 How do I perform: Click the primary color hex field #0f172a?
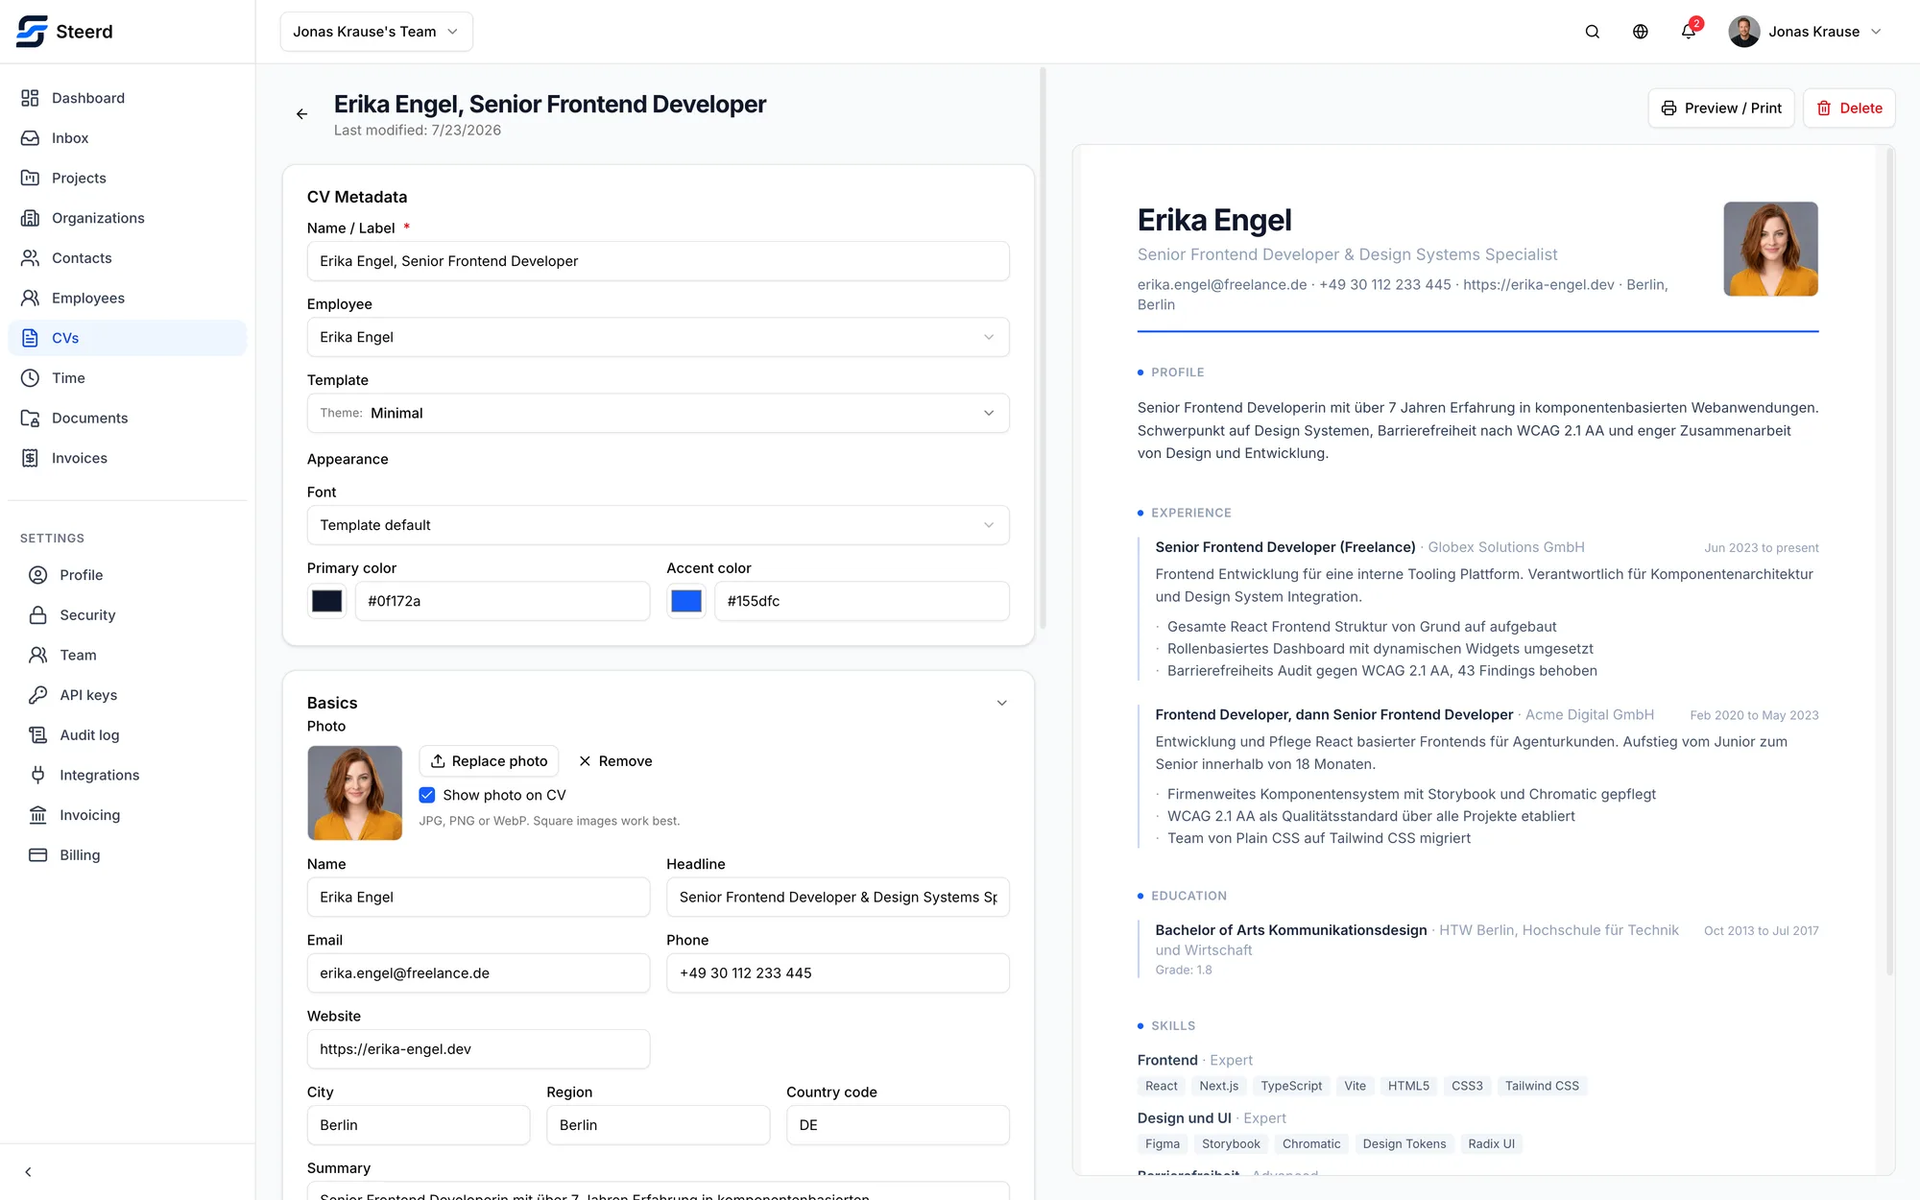point(502,601)
